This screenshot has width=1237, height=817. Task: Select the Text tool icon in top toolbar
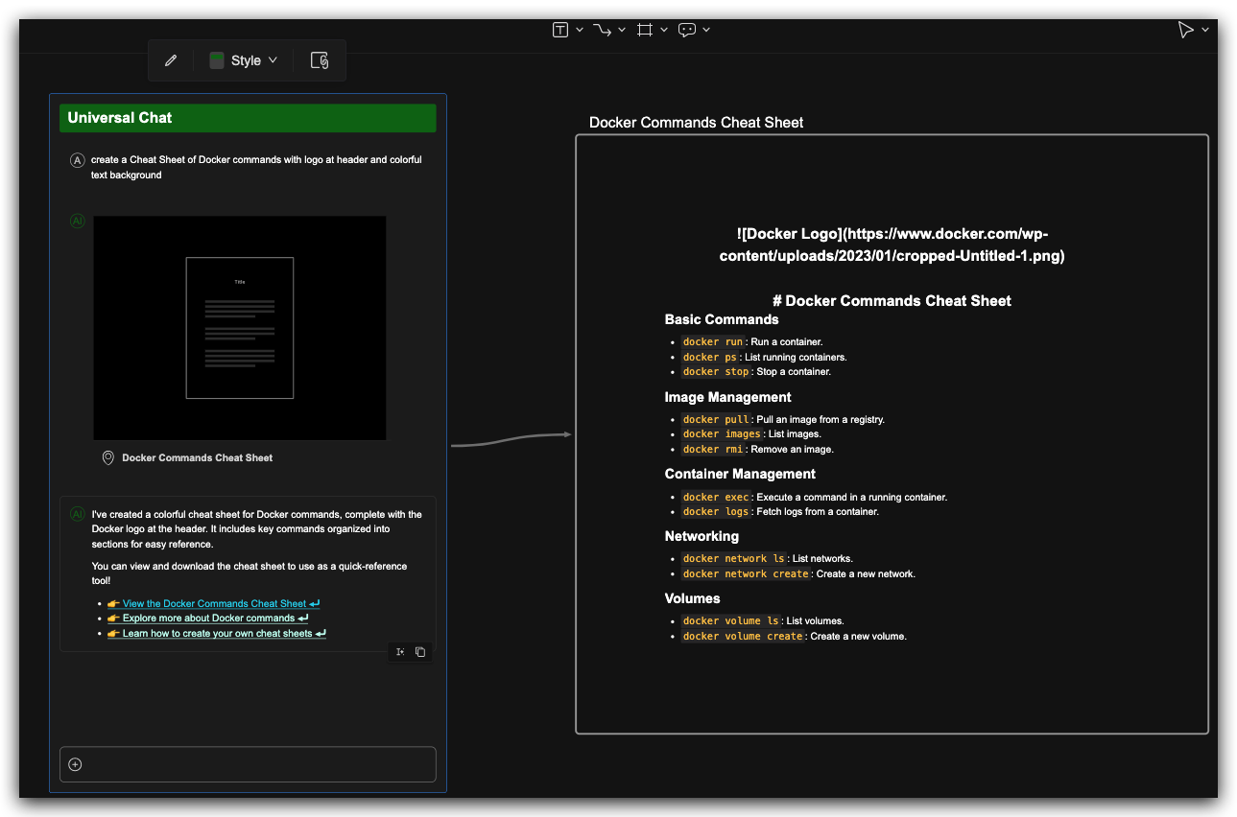[x=560, y=30]
